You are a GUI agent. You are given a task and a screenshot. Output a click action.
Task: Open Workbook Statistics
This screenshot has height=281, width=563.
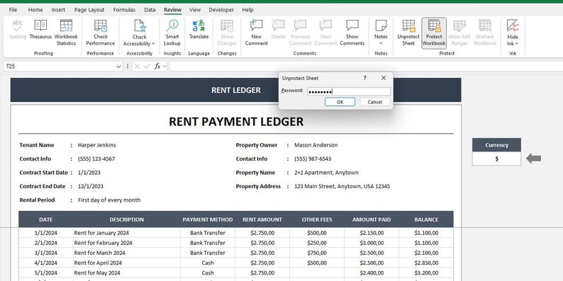click(x=66, y=33)
